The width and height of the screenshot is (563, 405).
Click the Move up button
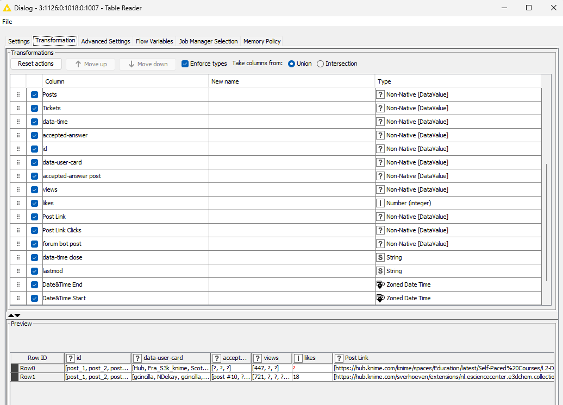pyautogui.click(x=91, y=64)
